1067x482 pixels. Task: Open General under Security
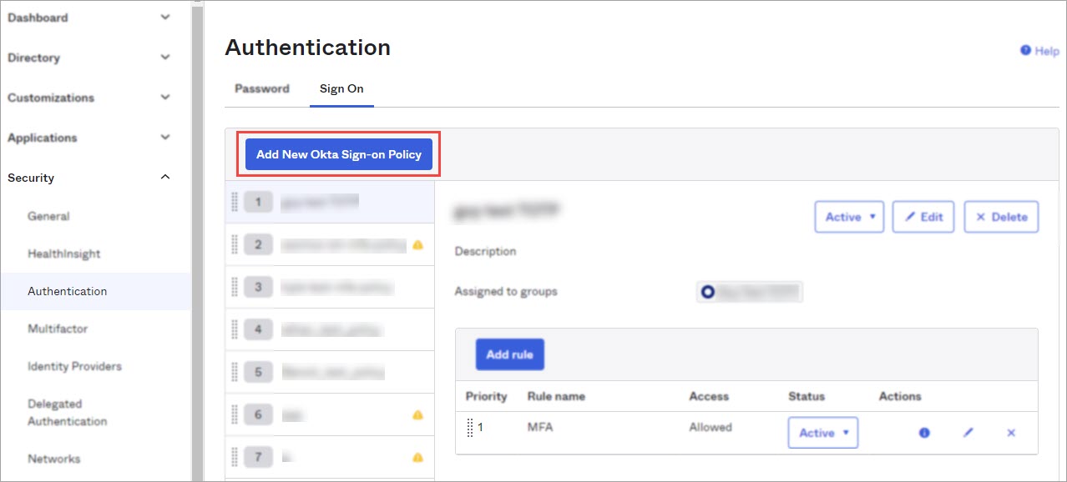tap(48, 216)
